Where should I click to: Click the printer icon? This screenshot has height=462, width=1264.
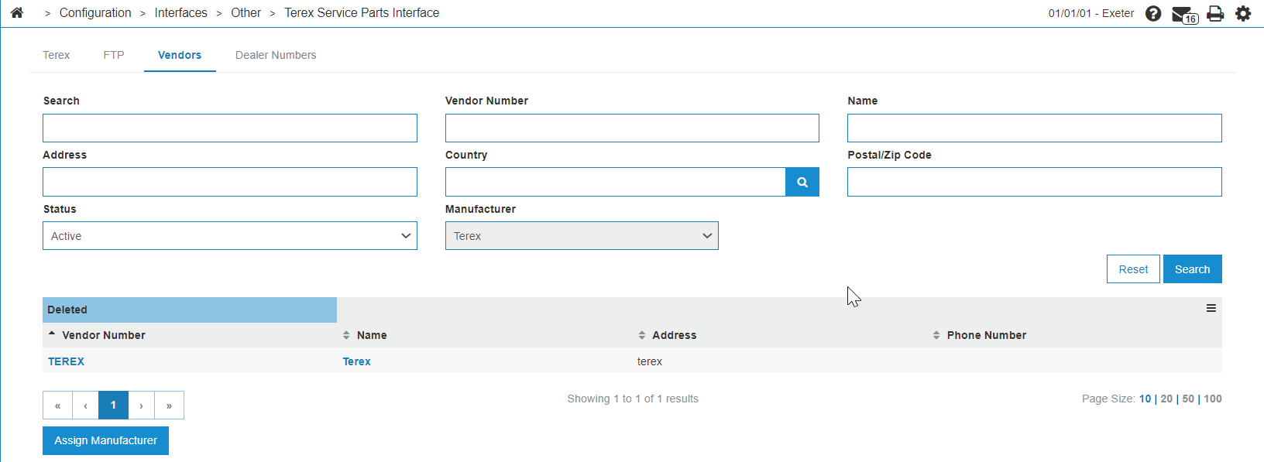coord(1215,13)
